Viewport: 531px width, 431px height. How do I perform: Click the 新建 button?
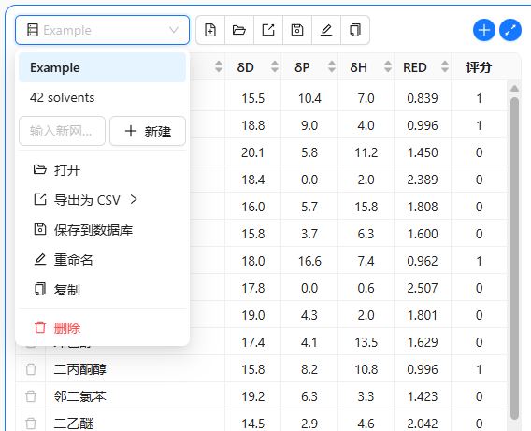pos(148,131)
